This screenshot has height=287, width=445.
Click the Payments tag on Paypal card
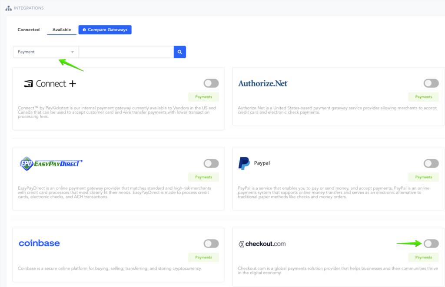[423, 177]
